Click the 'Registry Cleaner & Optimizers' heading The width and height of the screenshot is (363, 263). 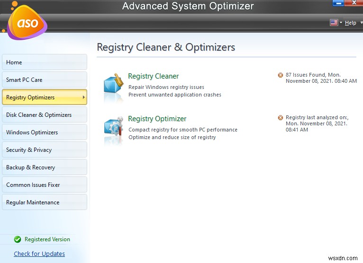pos(166,47)
